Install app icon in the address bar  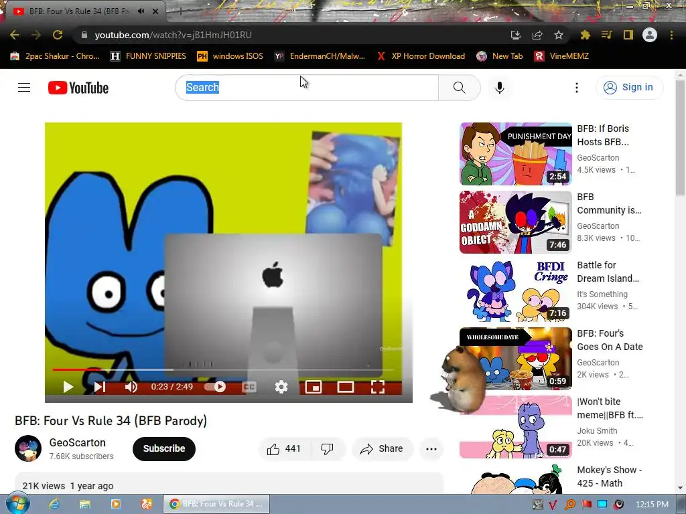pos(516,35)
